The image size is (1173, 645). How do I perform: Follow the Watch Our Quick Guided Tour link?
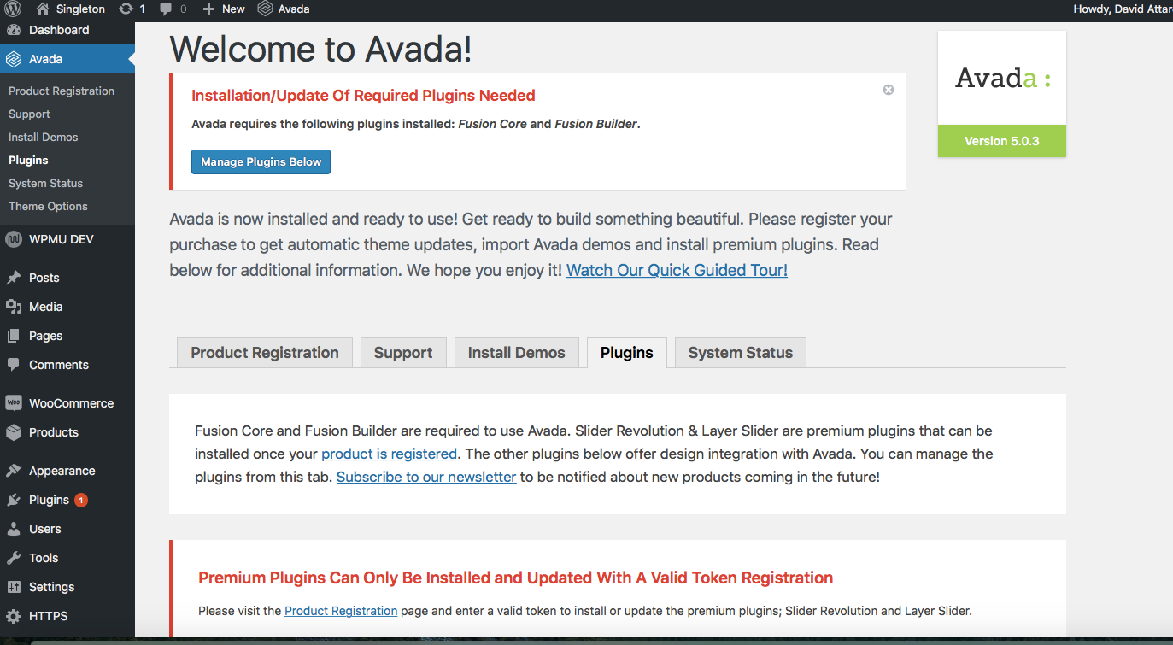676,270
